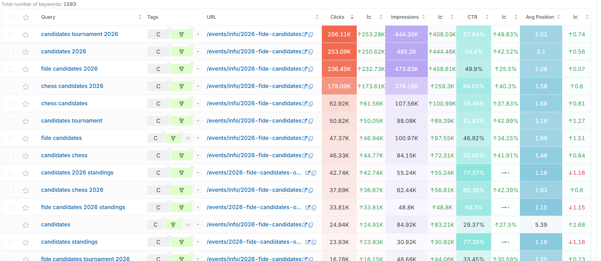
Task: Copy URL for 'candidates 2026' row
Action: pos(311,52)
